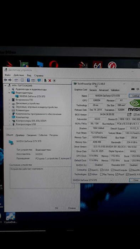Open the Вид menu
Image resolution: width=140 pixels, height=249 pixels.
(29, 76)
